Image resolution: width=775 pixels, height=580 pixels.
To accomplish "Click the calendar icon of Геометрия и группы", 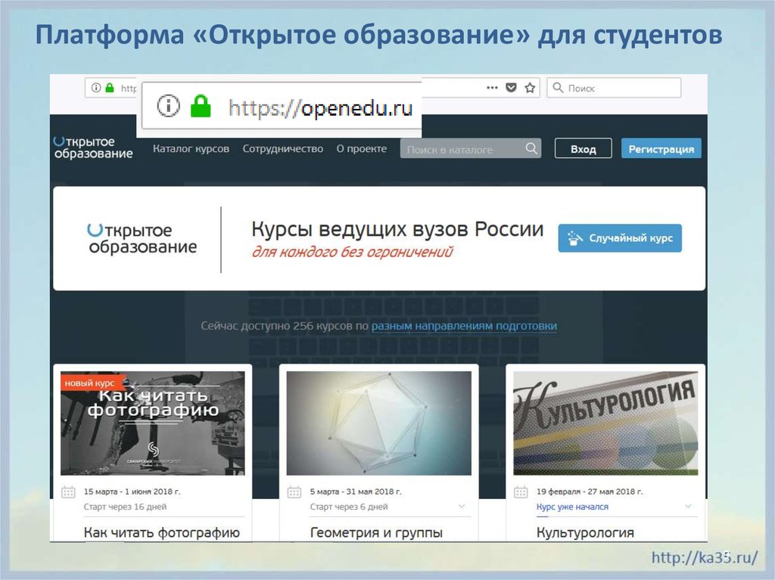I will (294, 492).
